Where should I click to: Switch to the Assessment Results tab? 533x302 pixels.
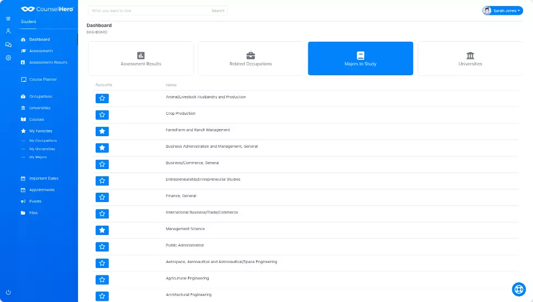click(x=141, y=58)
